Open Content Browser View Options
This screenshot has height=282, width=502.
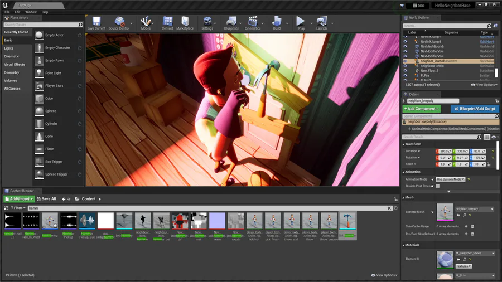(x=384, y=275)
